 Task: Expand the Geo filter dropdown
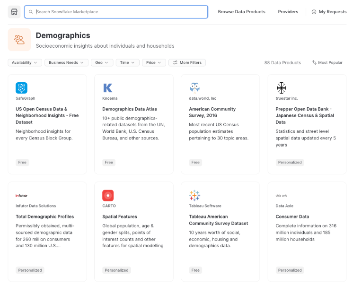pyautogui.click(x=102, y=62)
